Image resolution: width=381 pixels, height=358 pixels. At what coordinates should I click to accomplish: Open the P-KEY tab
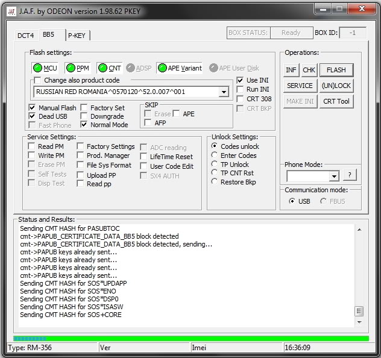pyautogui.click(x=77, y=36)
